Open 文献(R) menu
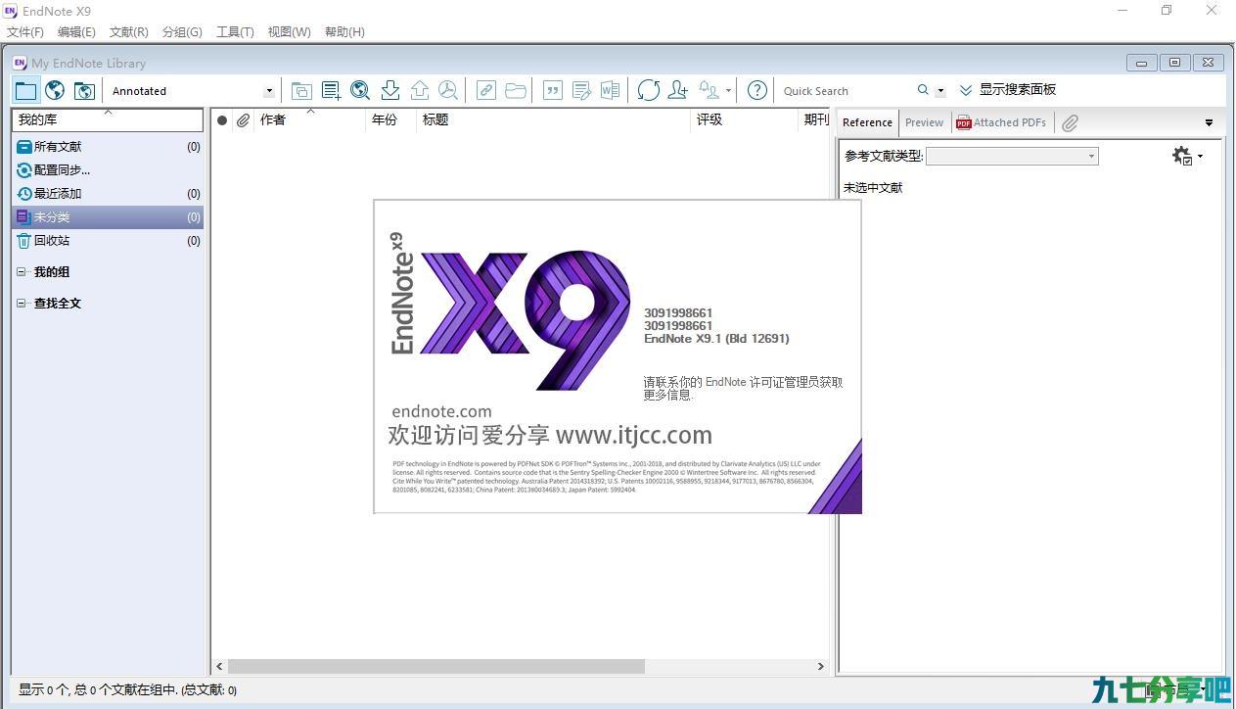The height and width of the screenshot is (709, 1236). click(129, 32)
